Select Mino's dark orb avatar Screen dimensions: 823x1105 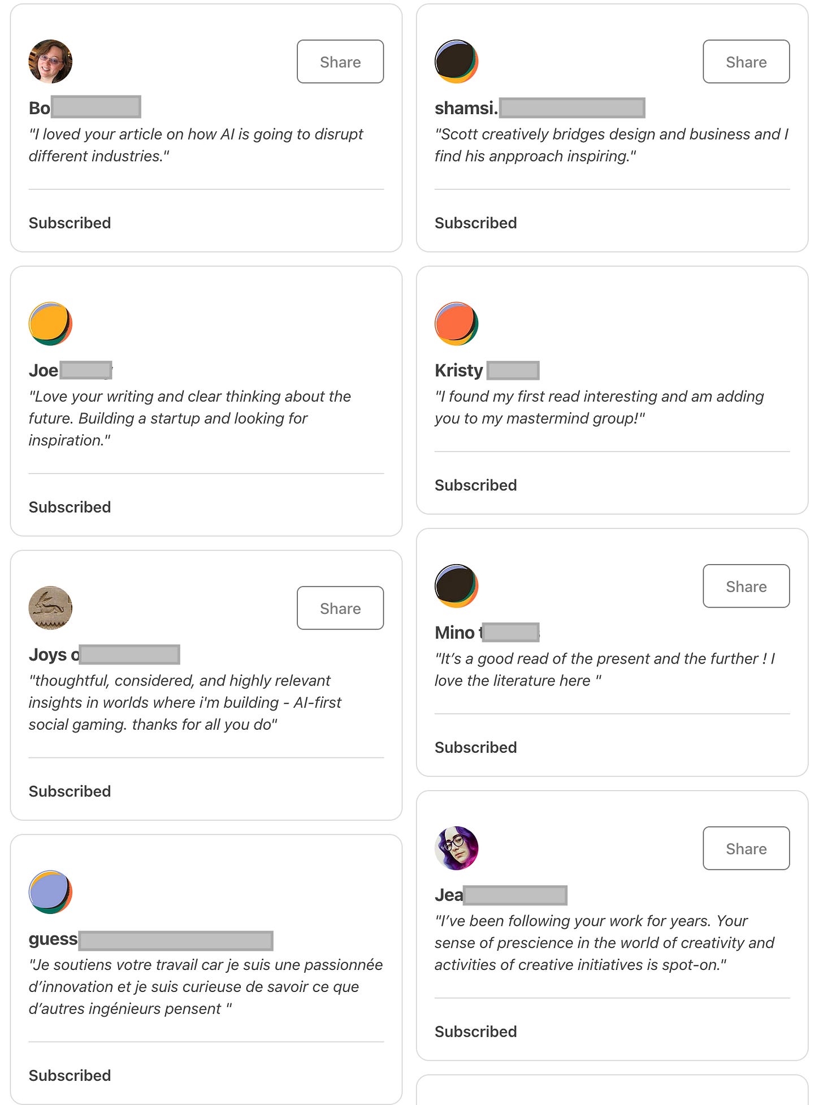[x=456, y=586]
